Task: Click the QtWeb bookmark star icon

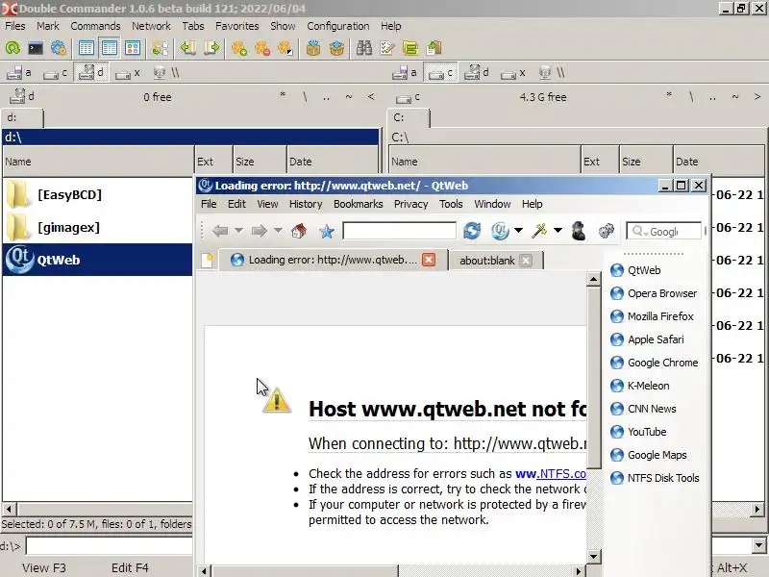Action: [x=327, y=231]
